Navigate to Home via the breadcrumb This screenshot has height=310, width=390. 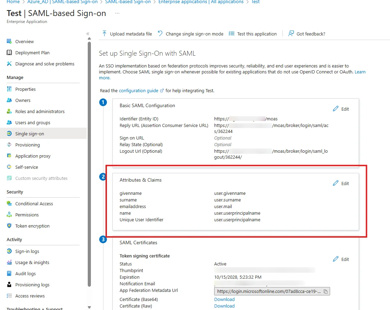13,2
